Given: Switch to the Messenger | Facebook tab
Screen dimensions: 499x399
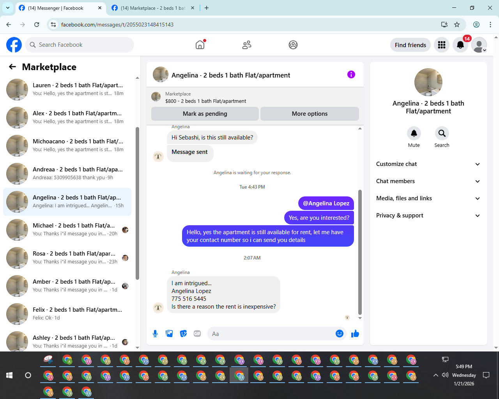Looking at the screenshot, I should tap(60, 8).
